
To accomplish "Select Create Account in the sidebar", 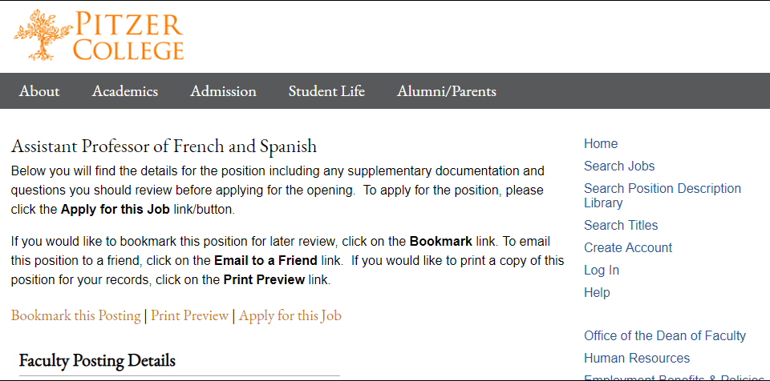I will [x=627, y=247].
